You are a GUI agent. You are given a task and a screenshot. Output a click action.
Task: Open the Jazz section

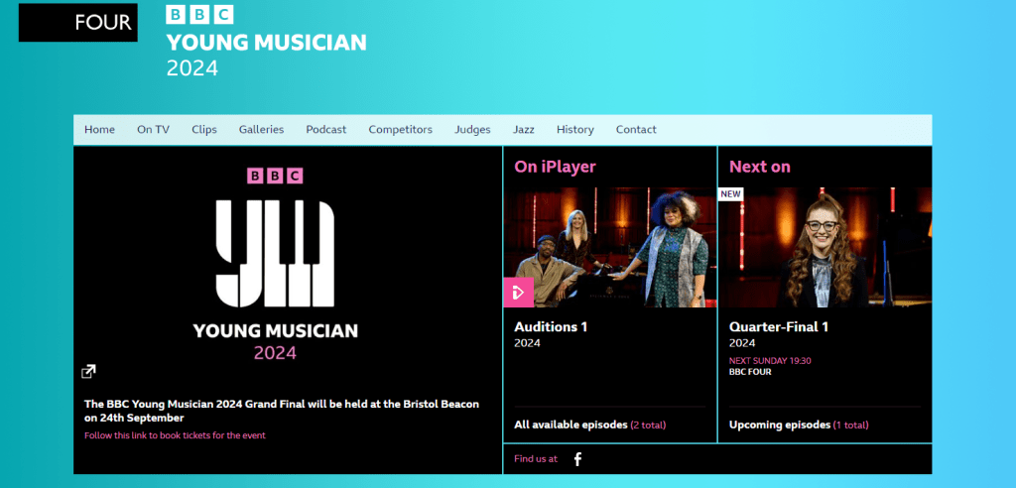coord(524,130)
